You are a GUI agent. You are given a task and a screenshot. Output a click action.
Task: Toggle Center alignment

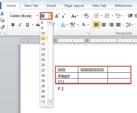click(104, 25)
